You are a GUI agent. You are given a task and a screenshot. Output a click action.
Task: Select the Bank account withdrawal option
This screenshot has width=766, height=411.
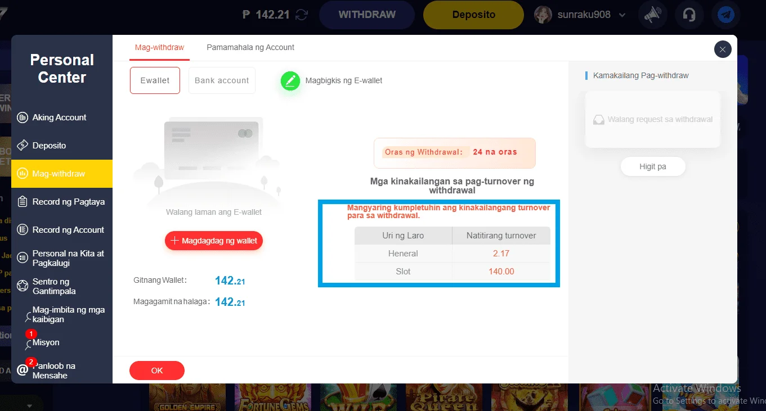tap(222, 80)
